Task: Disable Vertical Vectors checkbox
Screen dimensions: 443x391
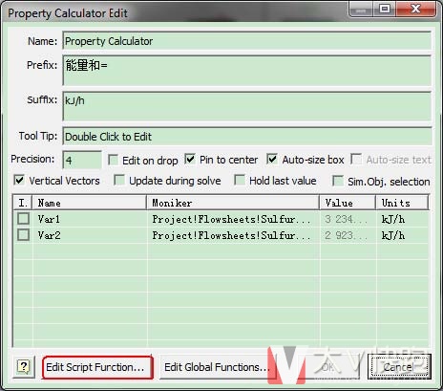Action: [19, 180]
